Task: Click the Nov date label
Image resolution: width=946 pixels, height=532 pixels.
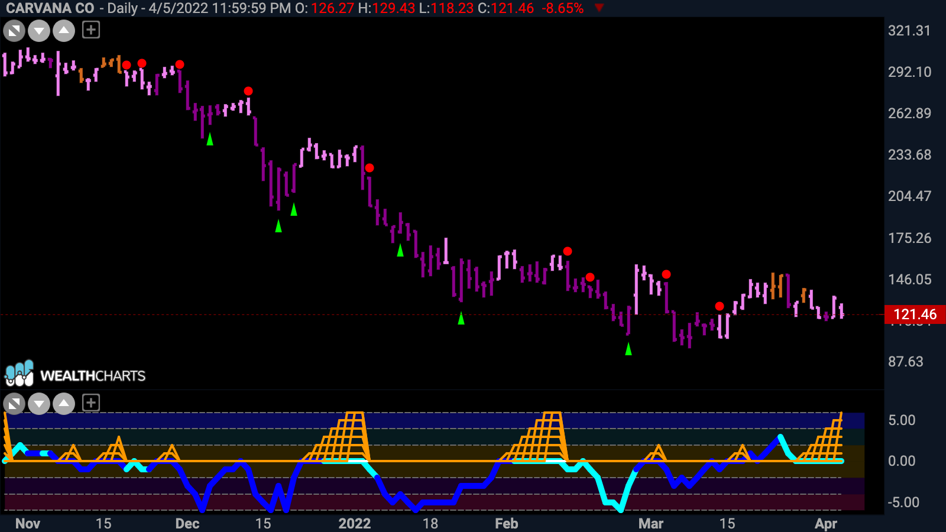Action: click(x=28, y=524)
